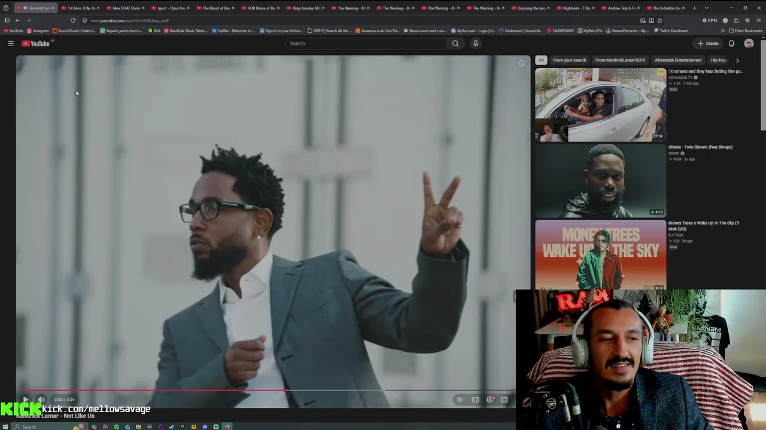Open the player settings gear
This screenshot has width=766, height=430.
coord(490,400)
